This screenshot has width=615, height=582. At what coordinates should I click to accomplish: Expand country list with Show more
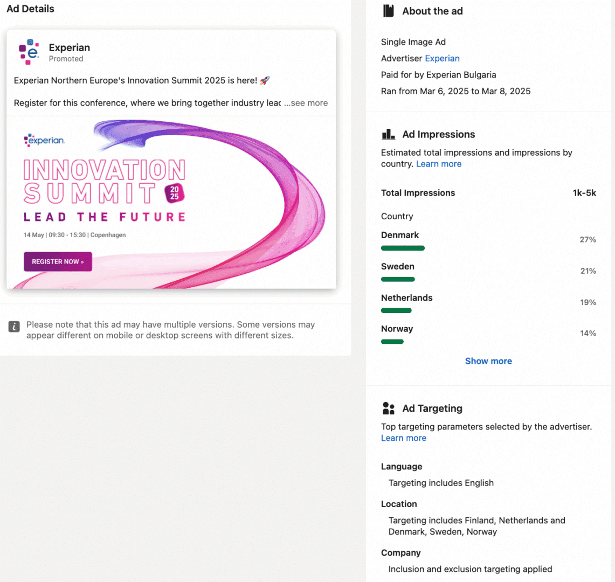[488, 361]
